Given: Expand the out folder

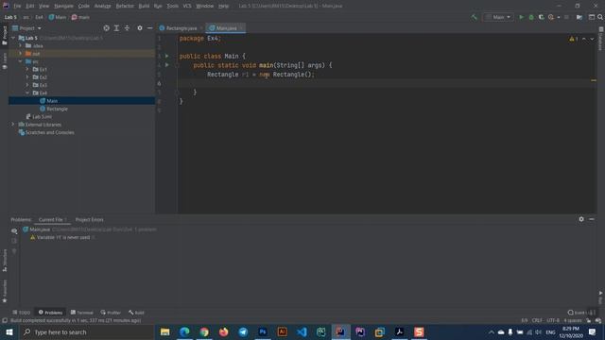Looking at the screenshot, I should [x=20, y=53].
